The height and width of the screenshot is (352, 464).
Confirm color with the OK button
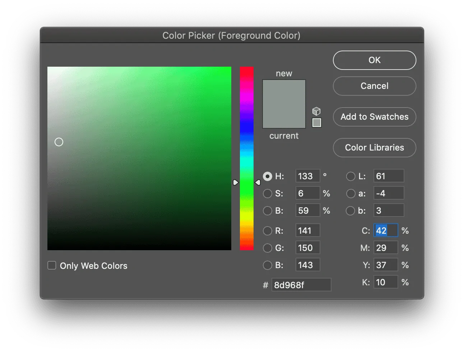[375, 60]
